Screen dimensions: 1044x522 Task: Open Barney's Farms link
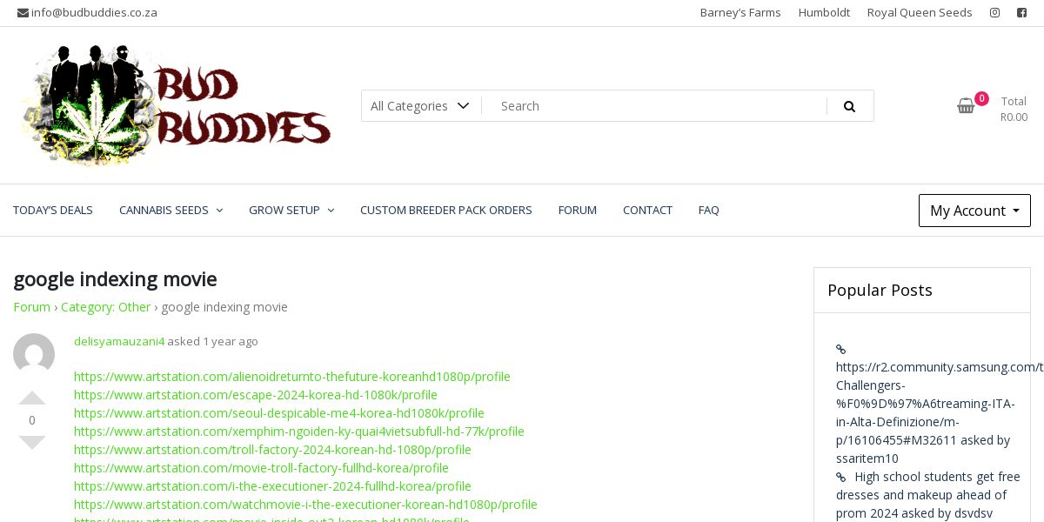tap(740, 13)
